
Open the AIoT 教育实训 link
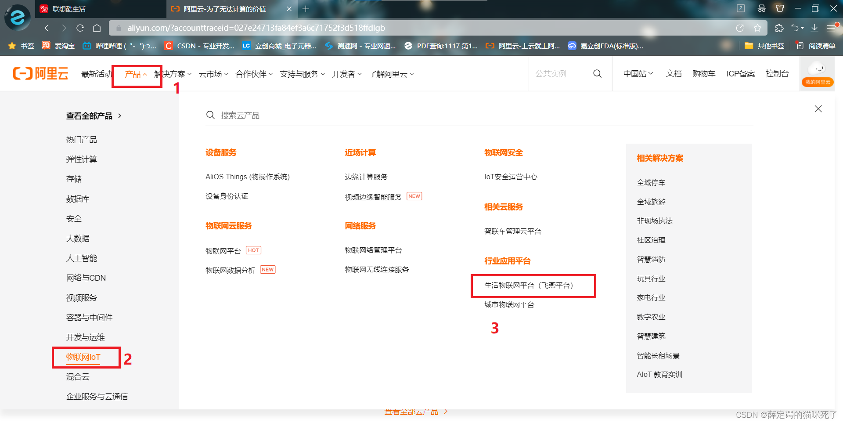pos(659,375)
